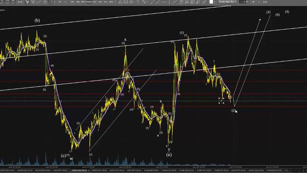Open the GBPJPY,M30 chart tab
Viewport: 307px width, 173px height.
(x=134, y=171)
